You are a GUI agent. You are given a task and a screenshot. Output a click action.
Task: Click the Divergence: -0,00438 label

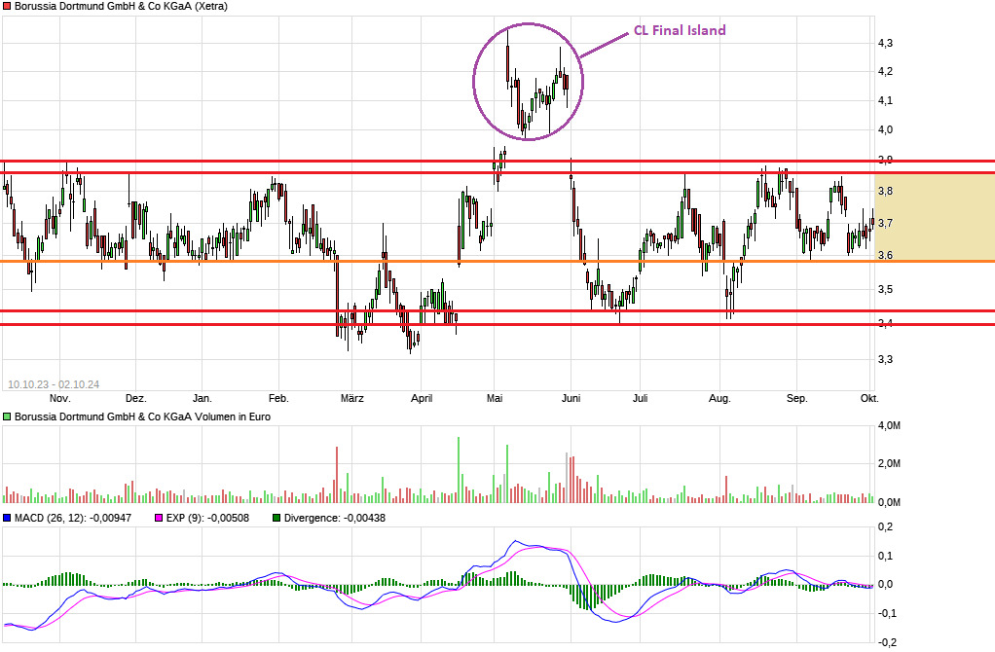tap(334, 518)
